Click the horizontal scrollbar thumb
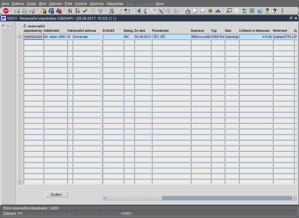Viewport: 299px width, 218px height. coord(135,198)
